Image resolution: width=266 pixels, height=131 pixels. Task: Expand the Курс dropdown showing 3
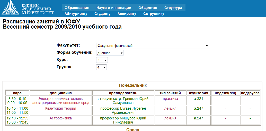pyautogui.click(x=102, y=60)
